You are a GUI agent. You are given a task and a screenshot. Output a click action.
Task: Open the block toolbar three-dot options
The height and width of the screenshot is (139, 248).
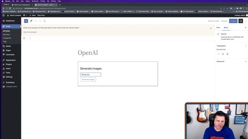coord(30,38)
